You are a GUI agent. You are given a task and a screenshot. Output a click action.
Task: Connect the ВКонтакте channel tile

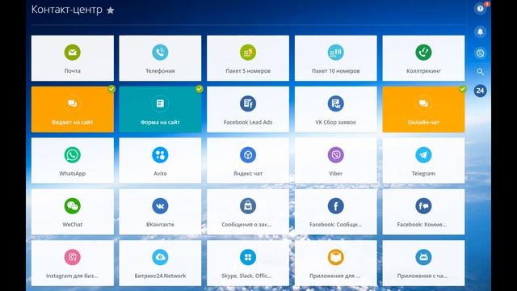(x=160, y=212)
